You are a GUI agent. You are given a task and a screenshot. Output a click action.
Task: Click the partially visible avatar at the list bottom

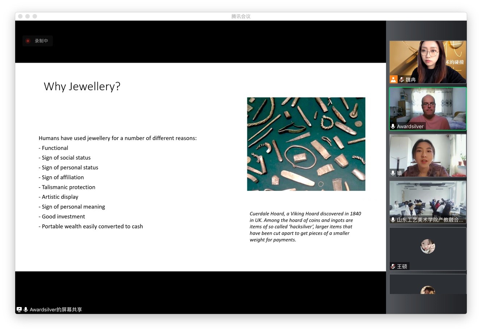point(428,290)
